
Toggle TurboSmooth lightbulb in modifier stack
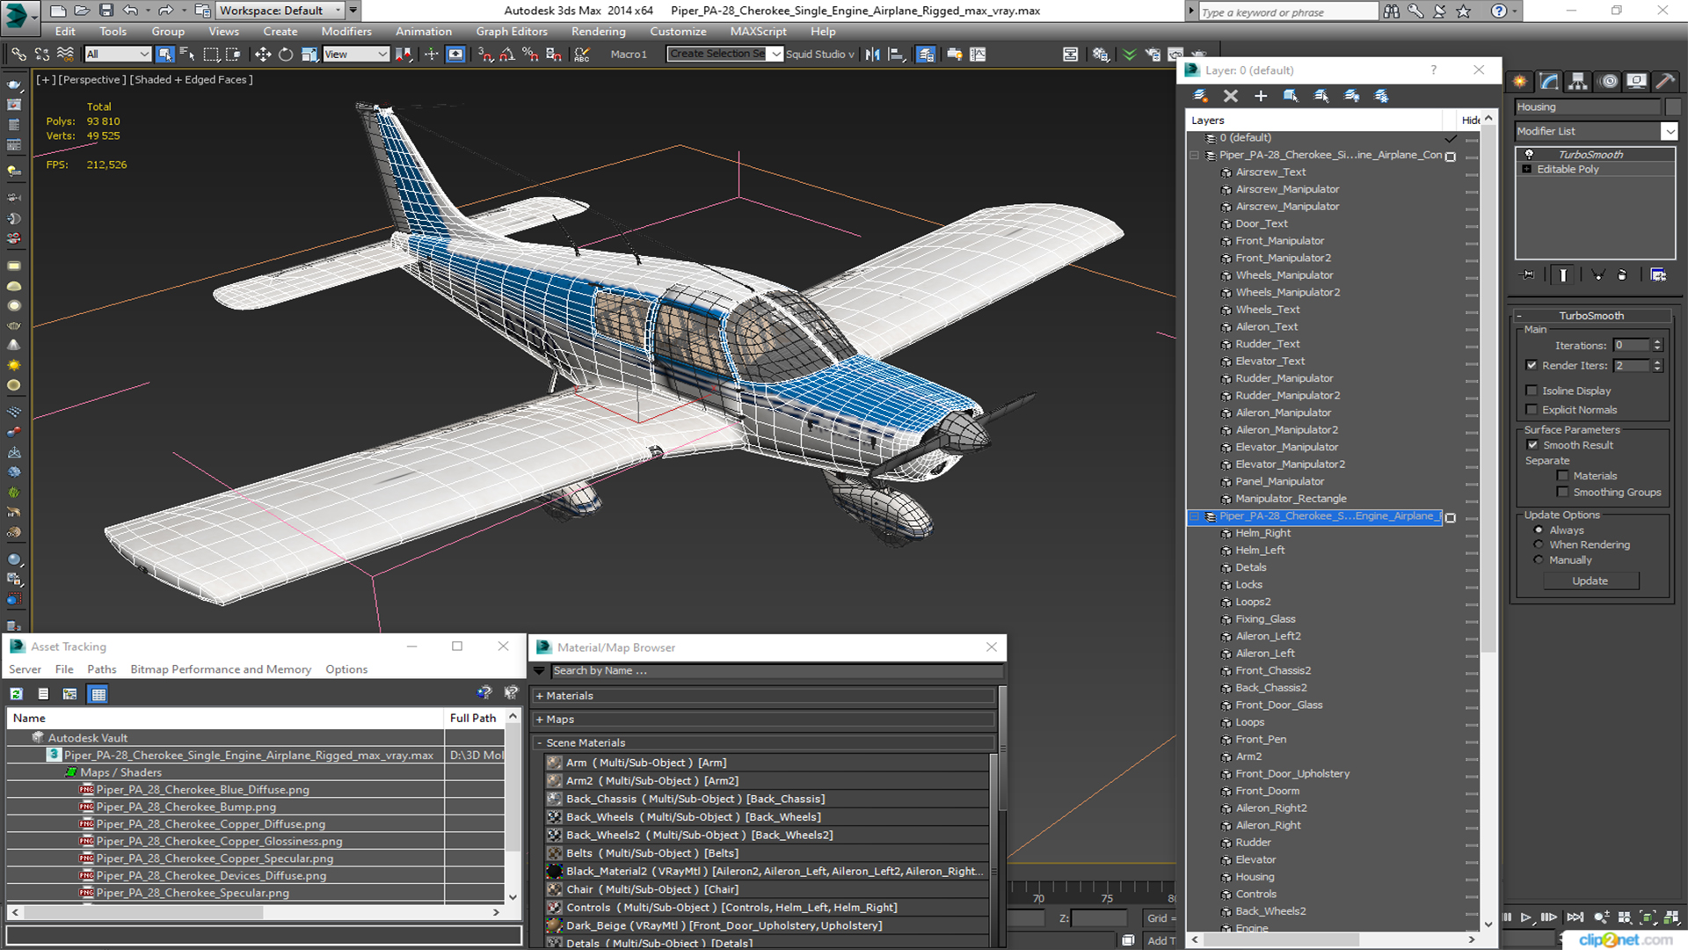tap(1529, 154)
